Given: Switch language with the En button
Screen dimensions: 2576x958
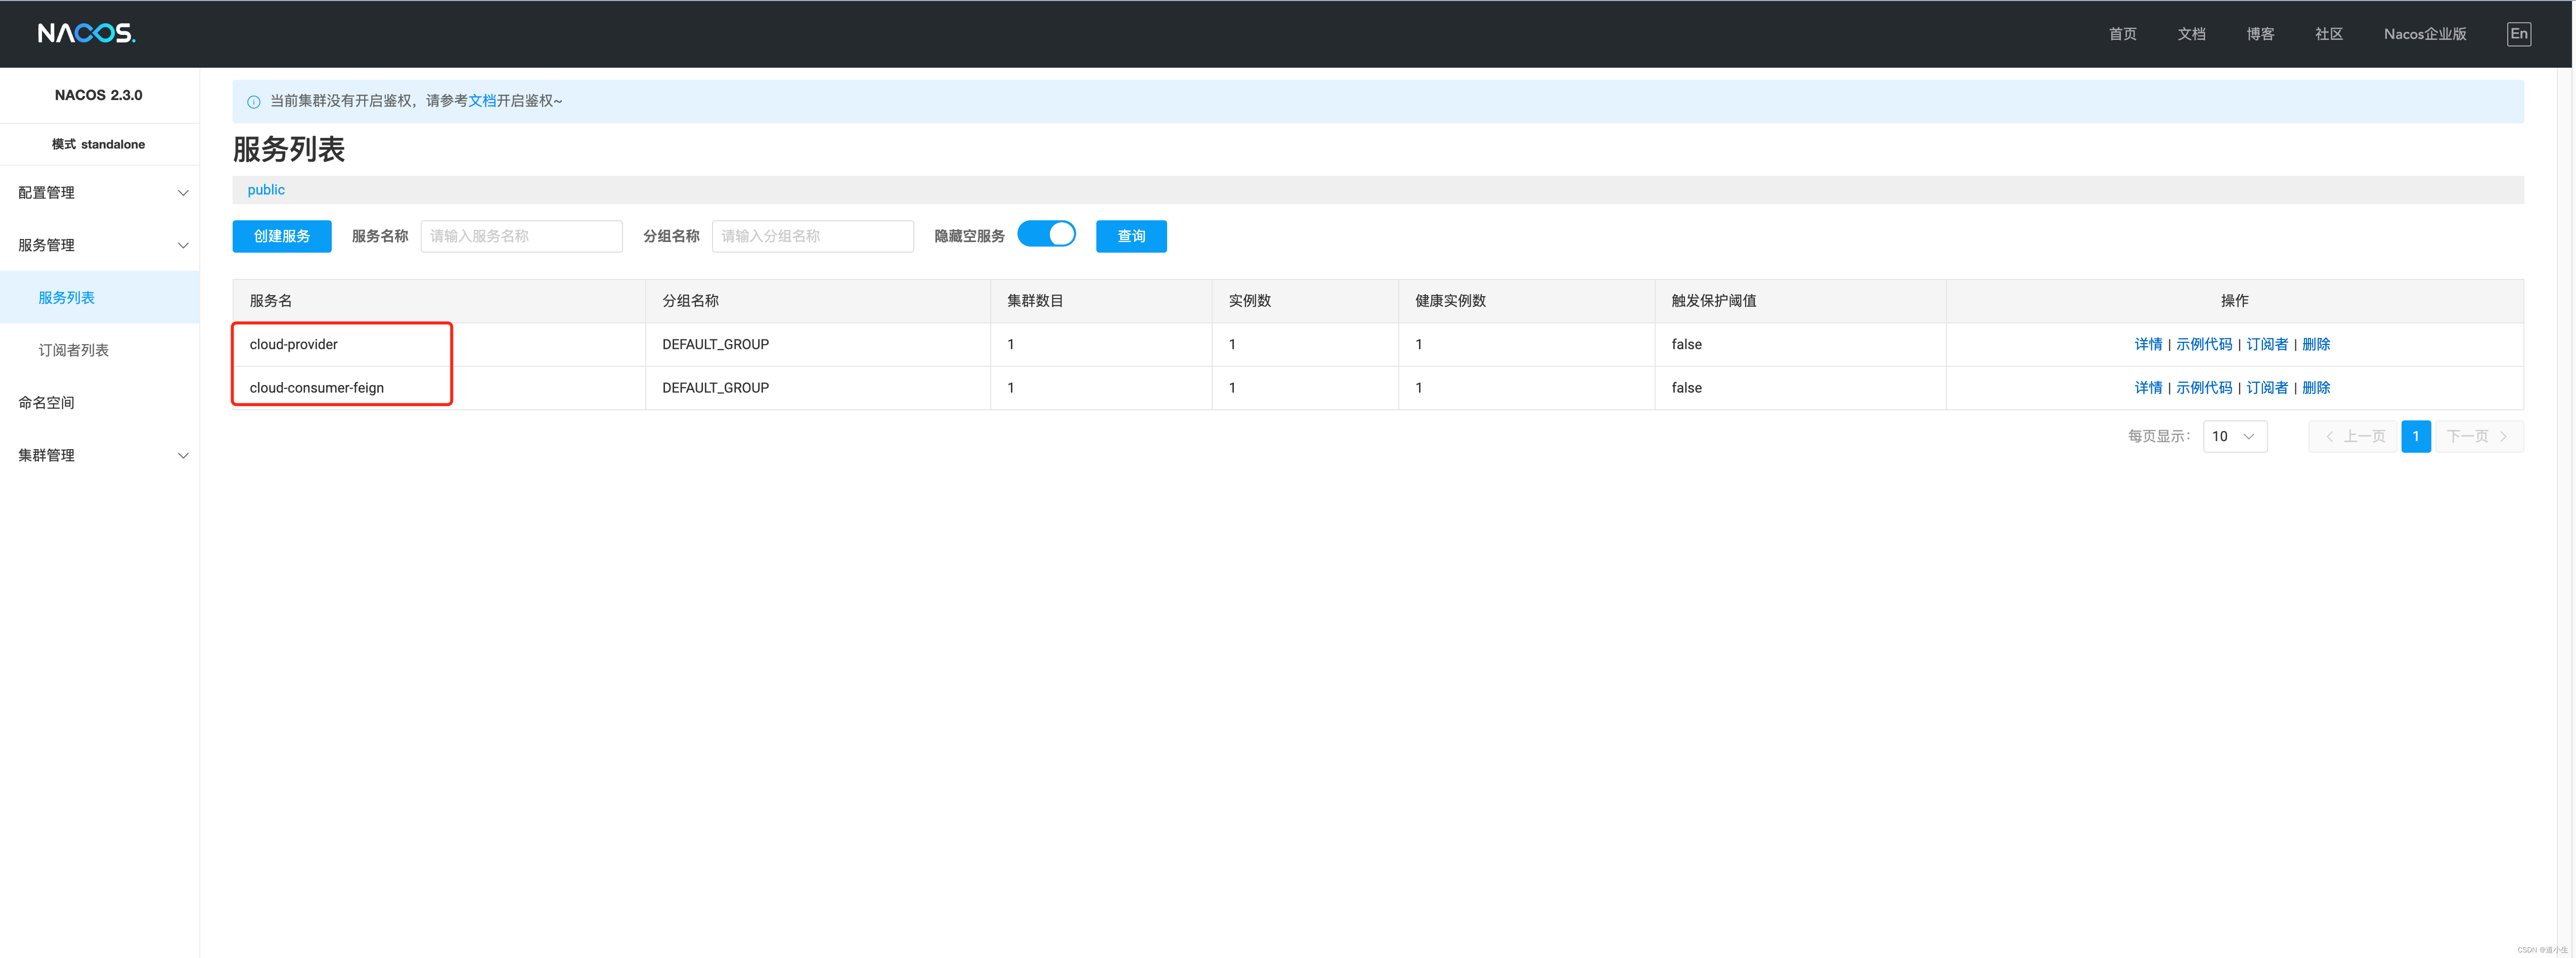Looking at the screenshot, I should tap(2519, 34).
